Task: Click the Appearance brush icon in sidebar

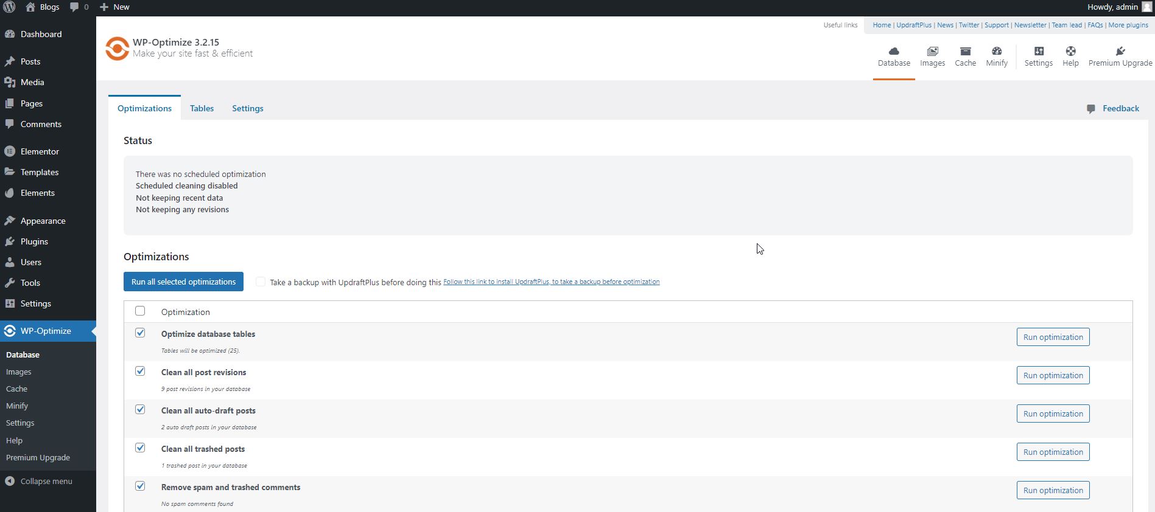Action: [10, 221]
